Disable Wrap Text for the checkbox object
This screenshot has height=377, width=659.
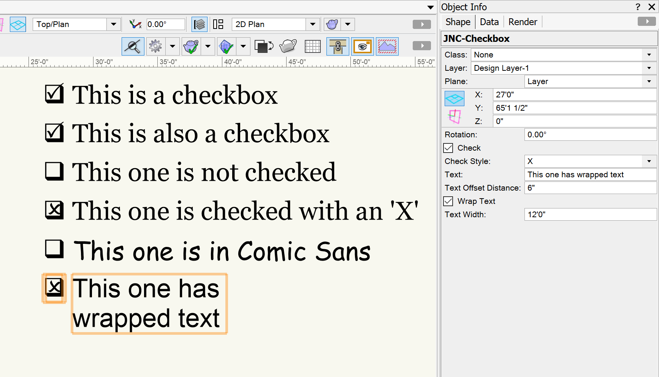coord(448,201)
